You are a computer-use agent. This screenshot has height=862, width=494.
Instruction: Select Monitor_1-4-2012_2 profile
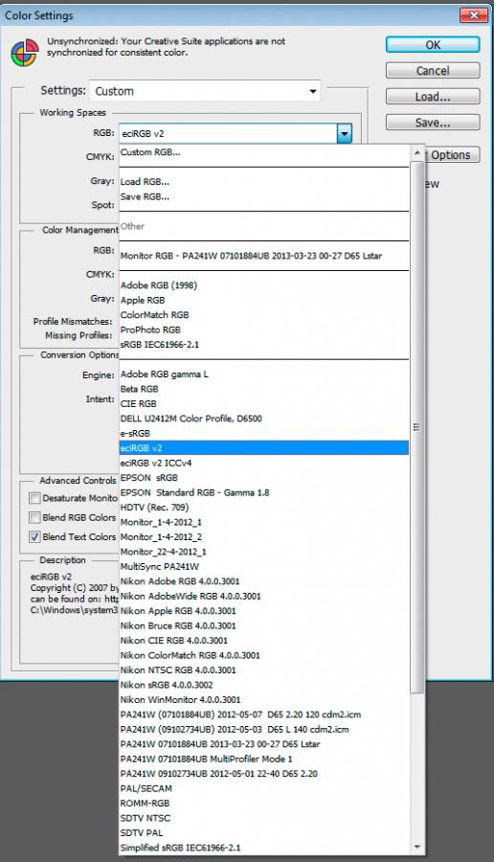pyautogui.click(x=264, y=537)
